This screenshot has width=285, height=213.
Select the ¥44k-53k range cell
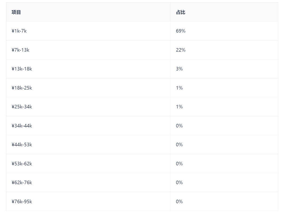point(22,145)
